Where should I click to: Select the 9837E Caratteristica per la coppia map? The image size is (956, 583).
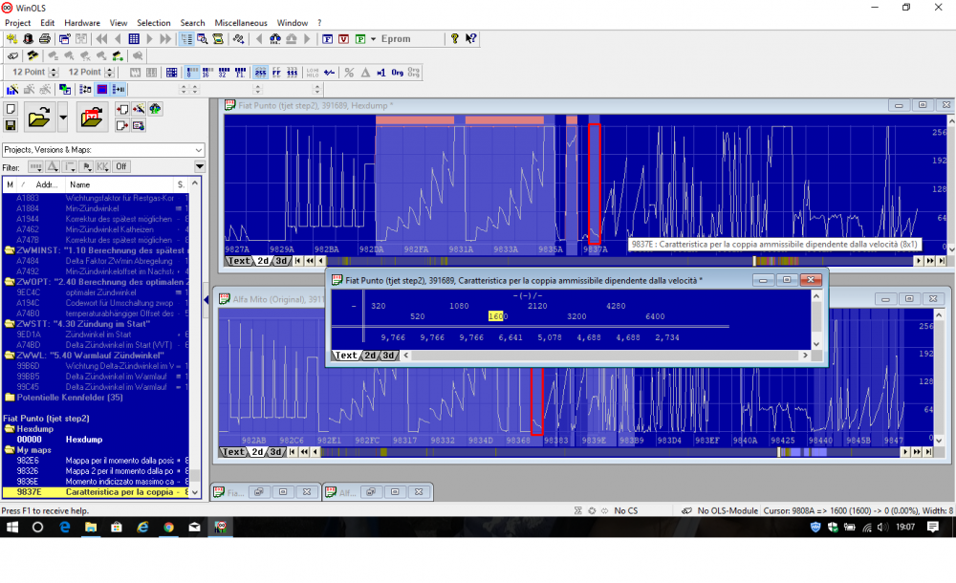click(x=96, y=492)
